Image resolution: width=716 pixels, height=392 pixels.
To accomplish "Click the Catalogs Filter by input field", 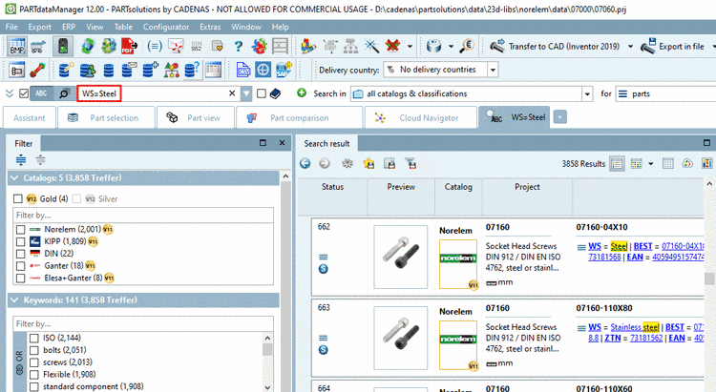I will coord(143,215).
